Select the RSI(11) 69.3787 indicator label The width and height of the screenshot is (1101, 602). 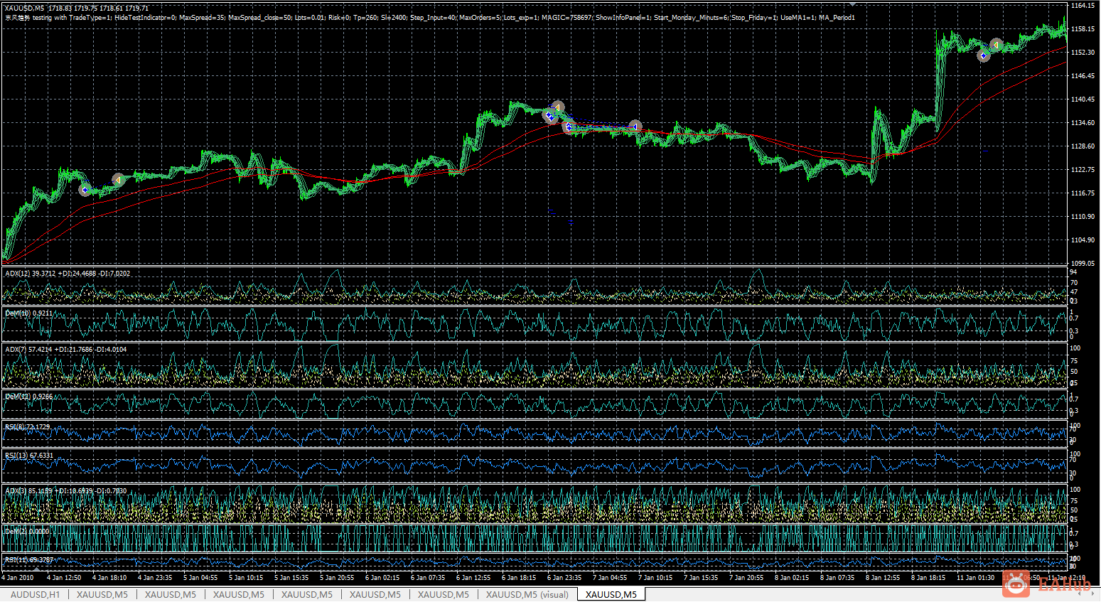pyautogui.click(x=28, y=560)
